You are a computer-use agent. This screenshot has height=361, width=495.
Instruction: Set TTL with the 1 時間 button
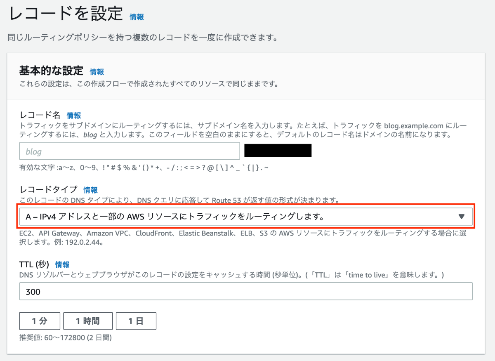pyautogui.click(x=88, y=321)
